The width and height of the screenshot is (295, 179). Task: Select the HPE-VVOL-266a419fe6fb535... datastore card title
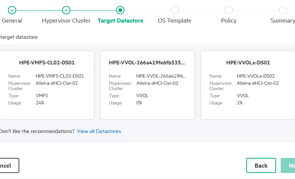point(147,63)
